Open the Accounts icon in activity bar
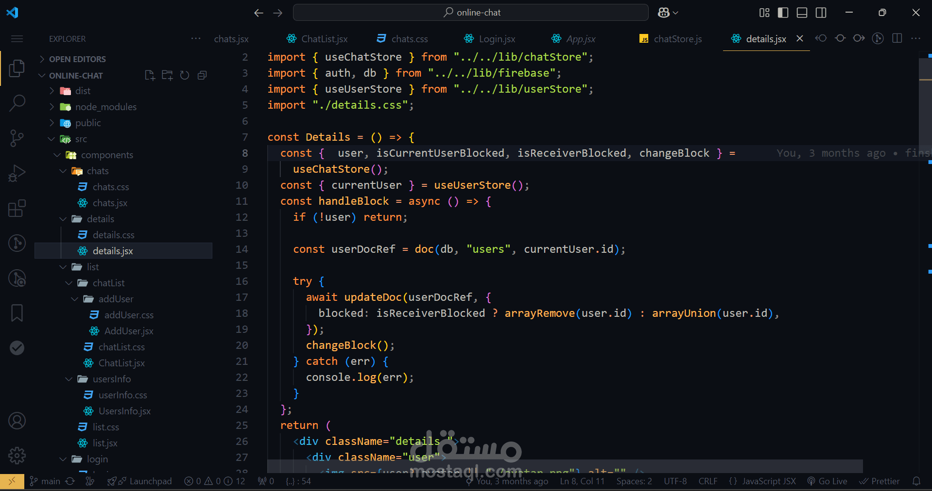 click(x=17, y=421)
